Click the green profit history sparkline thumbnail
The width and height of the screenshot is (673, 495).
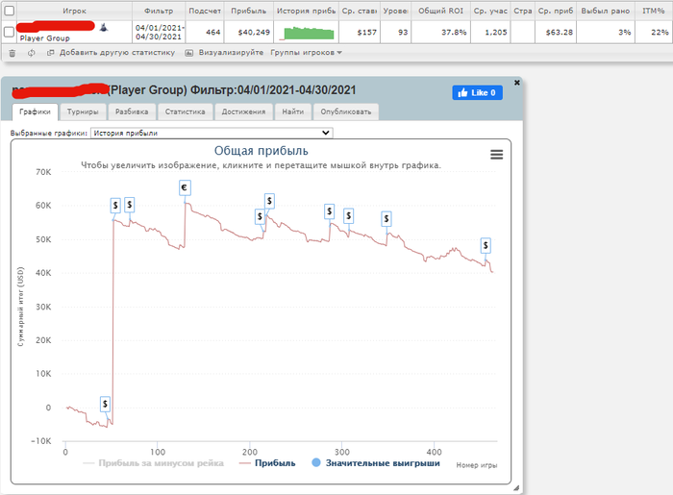(x=307, y=33)
